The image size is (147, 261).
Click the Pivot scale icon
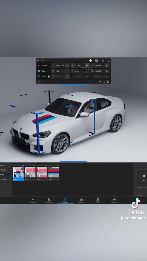tap(108, 82)
